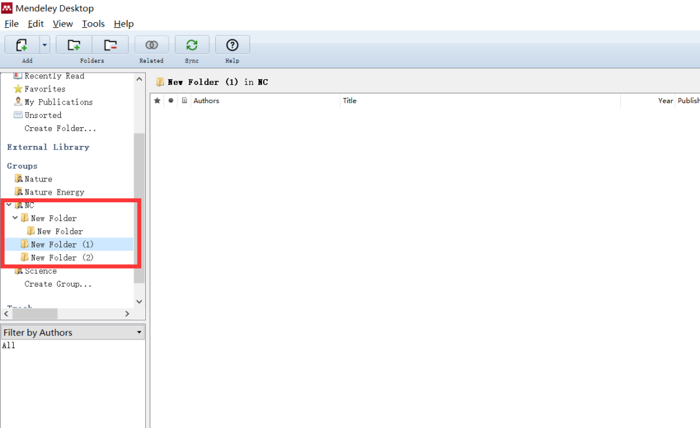Viewport: 700px width, 428px height.
Task: Click the sidebar scroll up arrow
Action: pyautogui.click(x=139, y=79)
